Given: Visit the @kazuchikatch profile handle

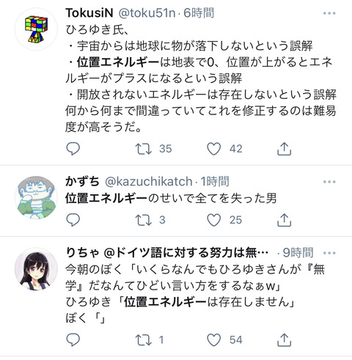Looking at the screenshot, I should click(149, 182).
